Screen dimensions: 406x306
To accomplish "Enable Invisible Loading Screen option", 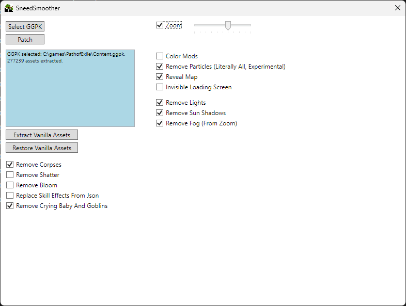I will tap(160, 87).
